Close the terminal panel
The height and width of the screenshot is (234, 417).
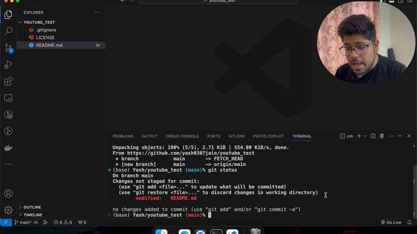click(x=409, y=136)
